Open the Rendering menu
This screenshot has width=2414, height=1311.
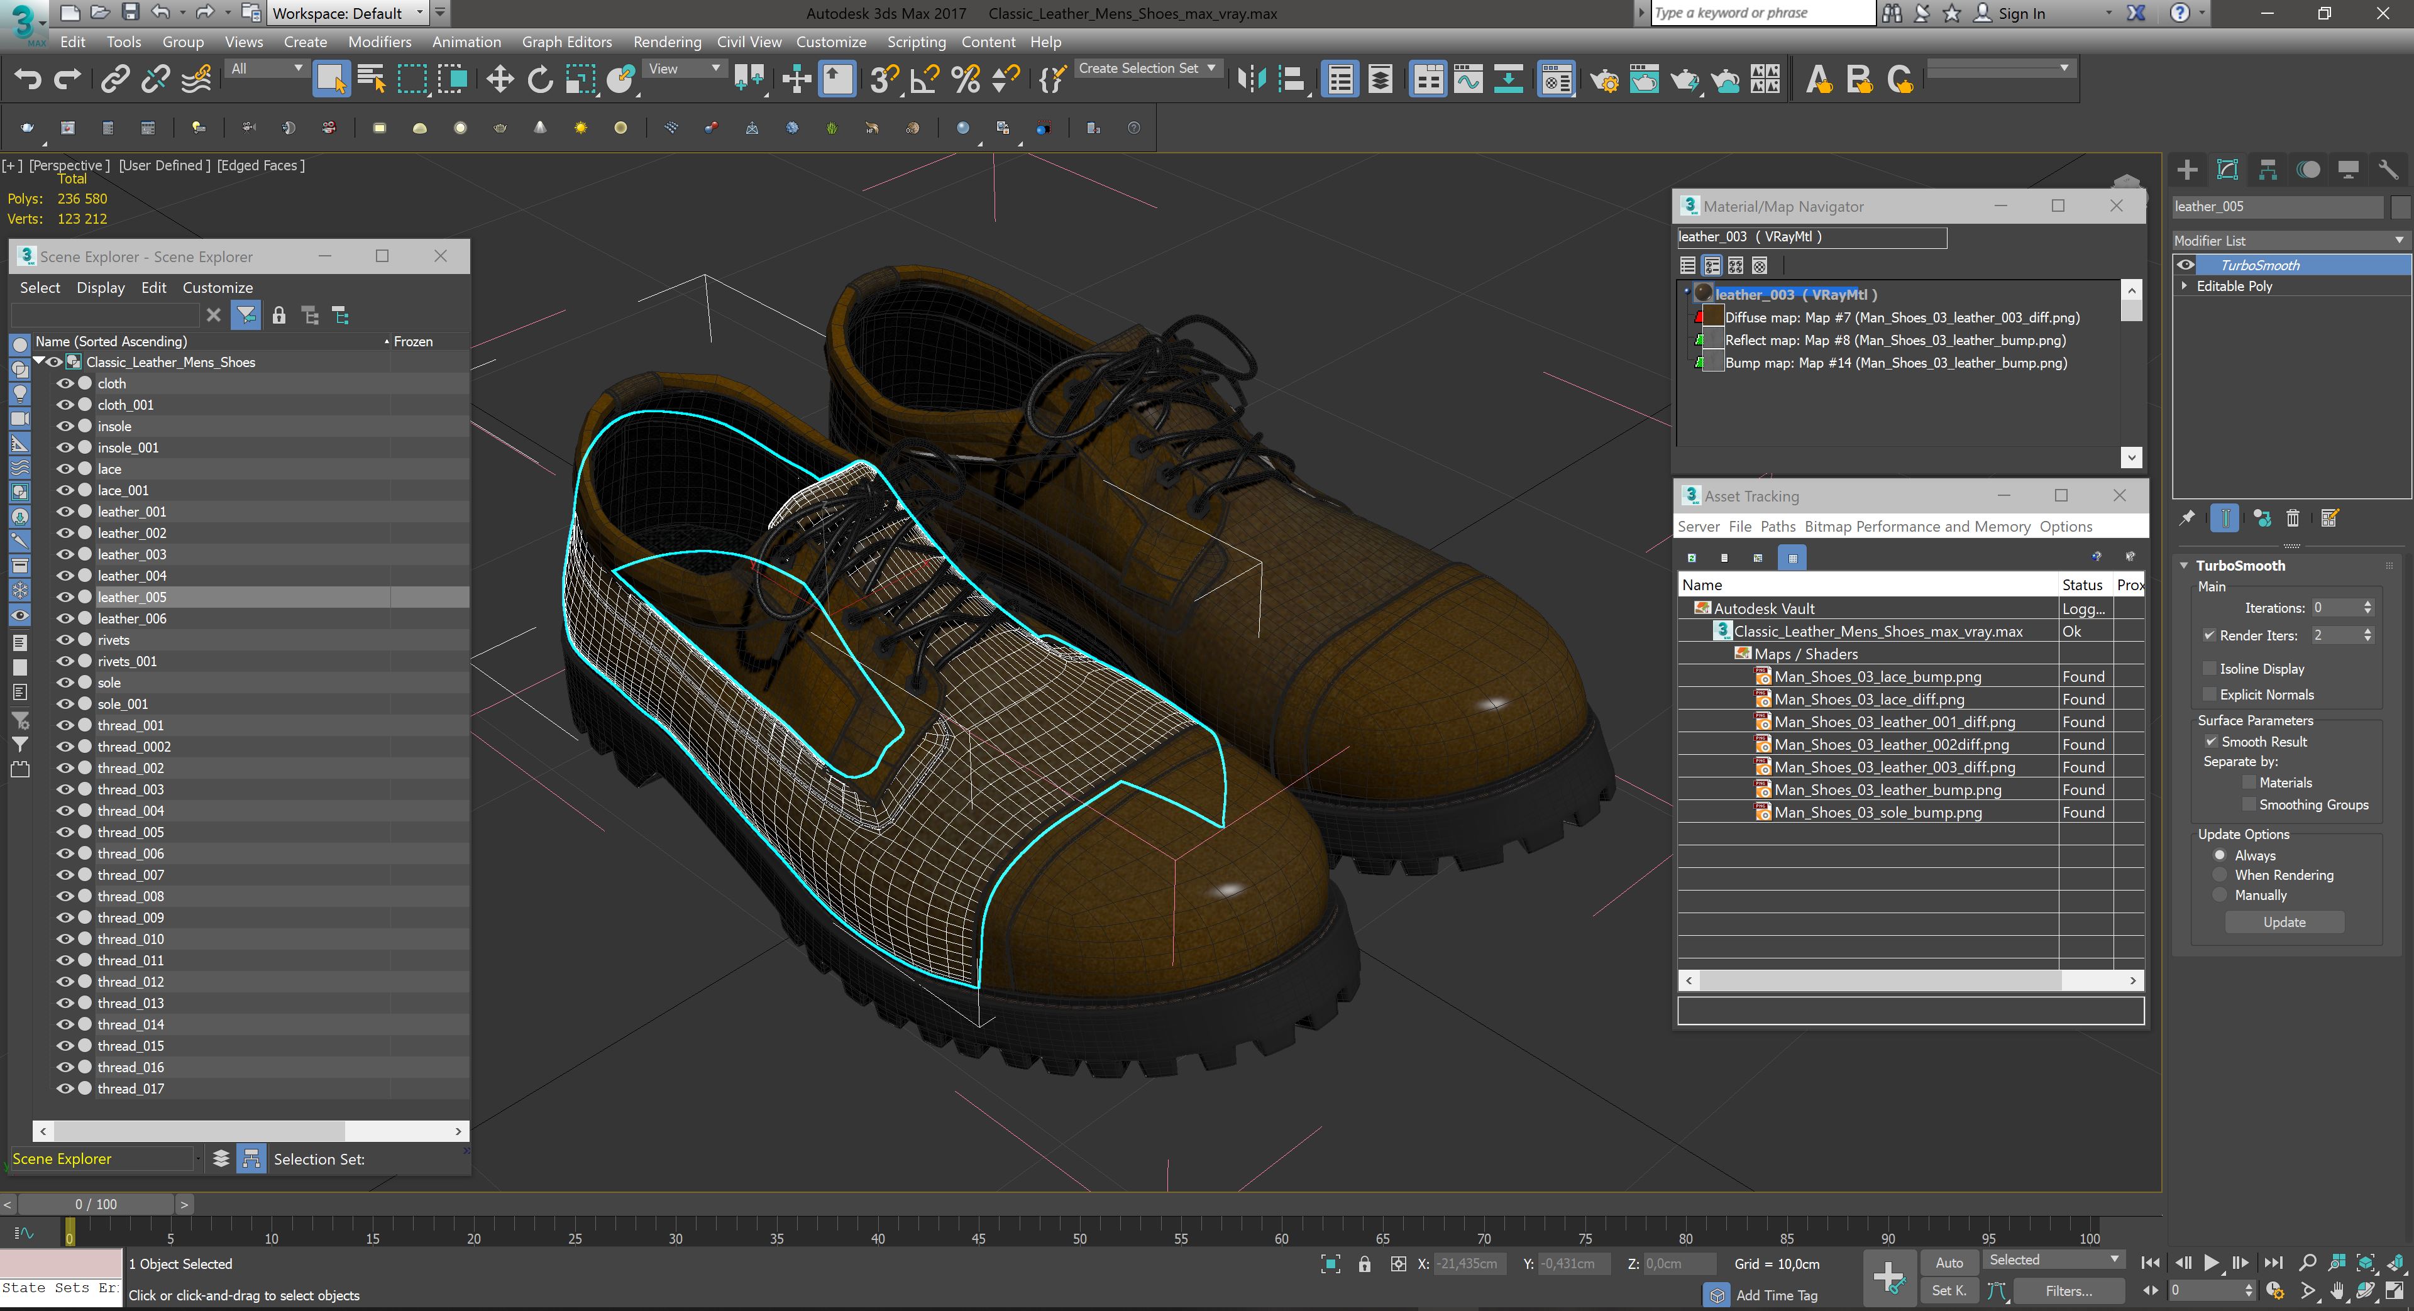point(666,41)
